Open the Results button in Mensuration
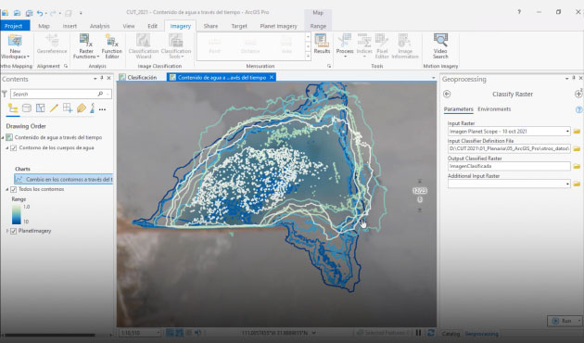Image resolution: width=584 pixels, height=343 pixels. pyautogui.click(x=322, y=44)
